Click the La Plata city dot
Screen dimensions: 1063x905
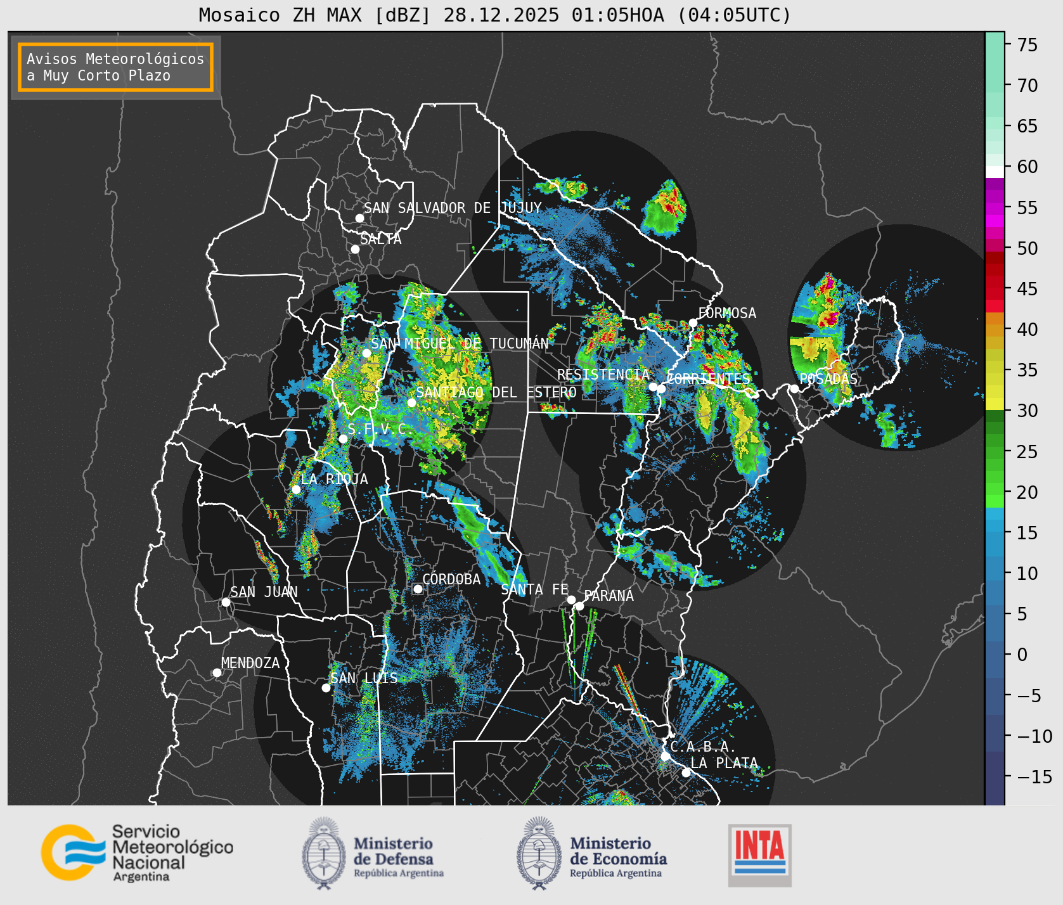click(686, 773)
